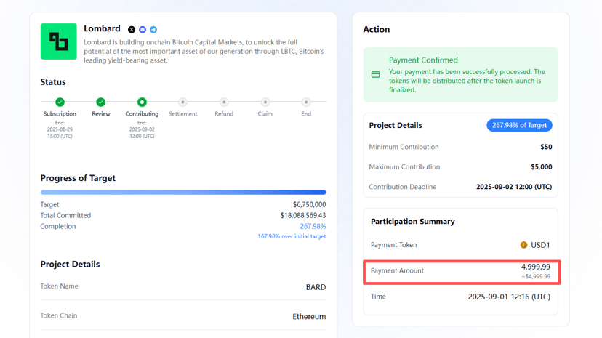602x338 pixels.
Task: Click the Review step checkmark icon
Action: point(101,102)
